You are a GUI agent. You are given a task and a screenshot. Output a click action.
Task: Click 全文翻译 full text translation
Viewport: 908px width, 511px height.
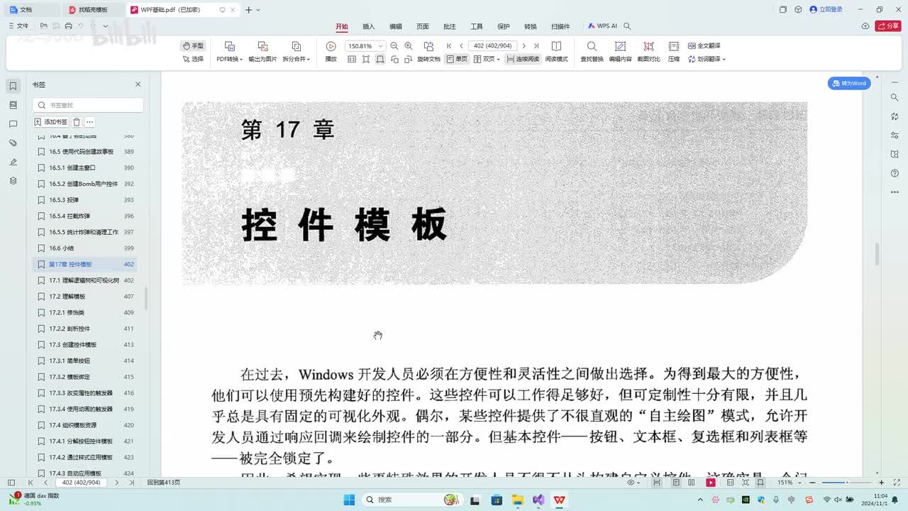tap(704, 45)
